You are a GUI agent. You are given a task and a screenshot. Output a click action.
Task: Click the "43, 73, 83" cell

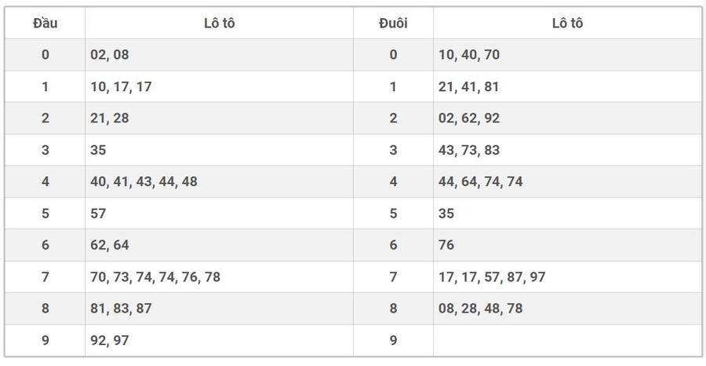tap(469, 150)
